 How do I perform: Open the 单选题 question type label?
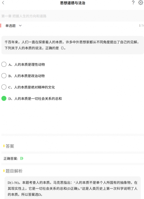click(10, 26)
